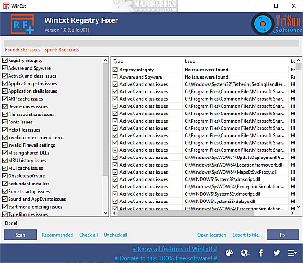Uncheck Registry integry in category list
303x263 pixels.
click(5, 61)
